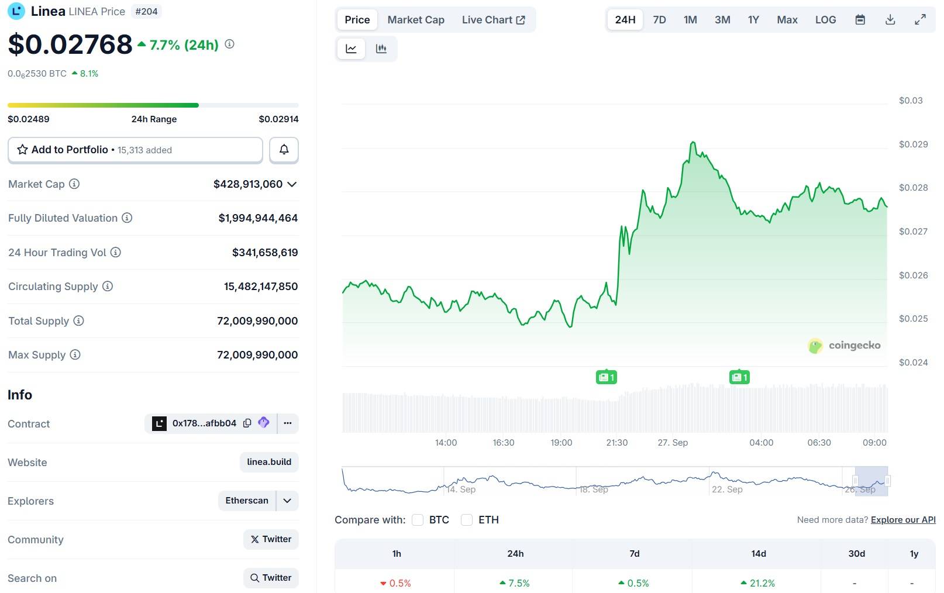This screenshot has width=944, height=593.
Task: Select the Market Cap chart tab
Action: coord(416,19)
